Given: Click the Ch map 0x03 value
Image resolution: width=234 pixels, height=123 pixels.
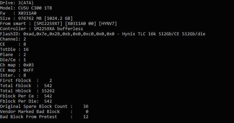Looking at the screenshot, I should [29, 65].
